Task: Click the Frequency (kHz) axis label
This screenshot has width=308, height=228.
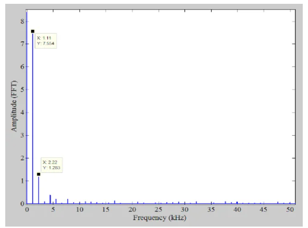Action: pyautogui.click(x=159, y=218)
